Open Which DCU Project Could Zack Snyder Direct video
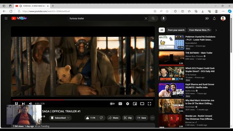The image size is (233, 131). pyautogui.click(x=200, y=70)
